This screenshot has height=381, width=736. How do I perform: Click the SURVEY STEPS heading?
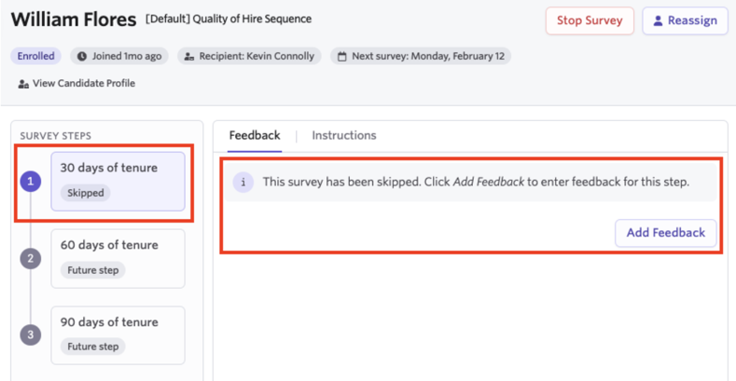(55, 136)
